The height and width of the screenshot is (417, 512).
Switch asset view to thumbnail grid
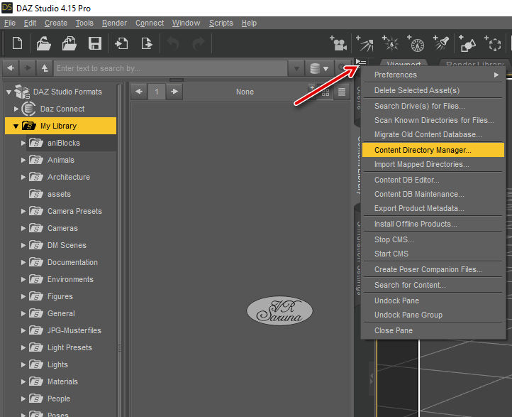click(x=325, y=92)
